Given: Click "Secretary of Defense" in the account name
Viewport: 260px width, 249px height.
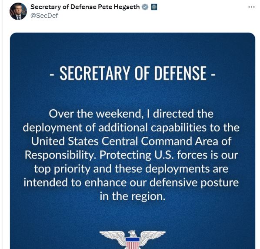Looking at the screenshot, I should (x=63, y=7).
